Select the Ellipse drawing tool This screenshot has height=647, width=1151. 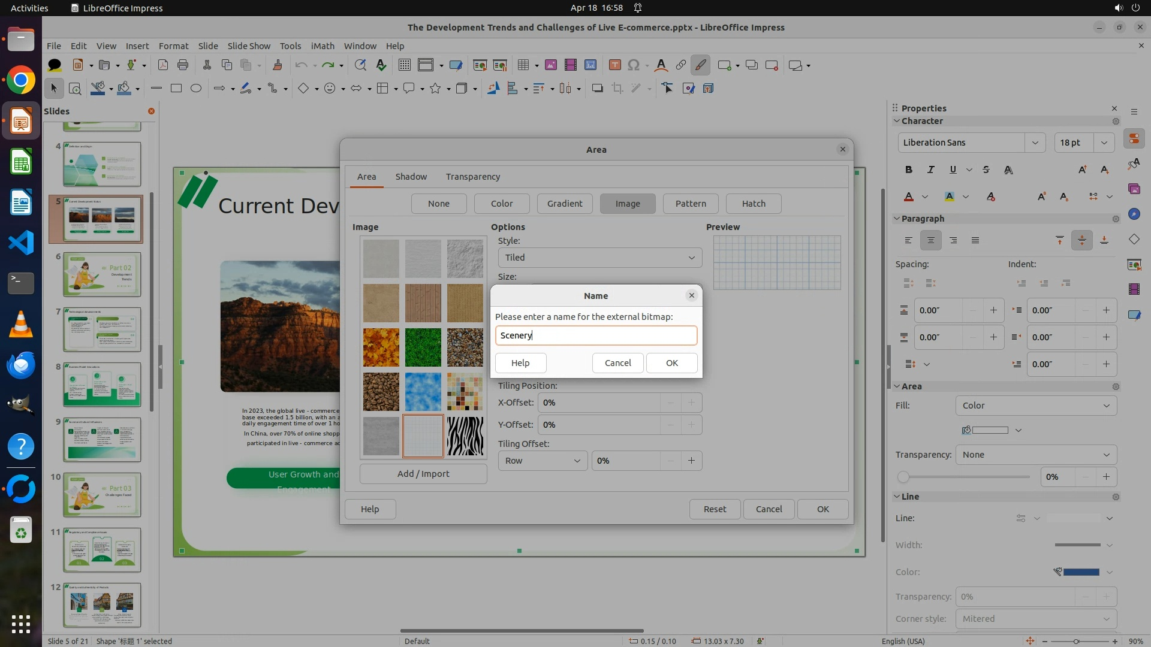(x=196, y=89)
